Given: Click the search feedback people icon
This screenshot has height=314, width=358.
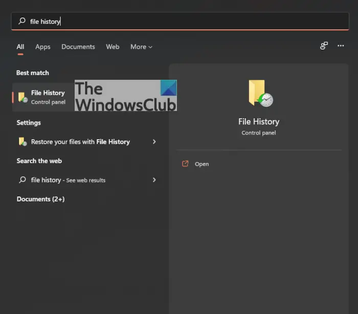Looking at the screenshot, I should (324, 46).
